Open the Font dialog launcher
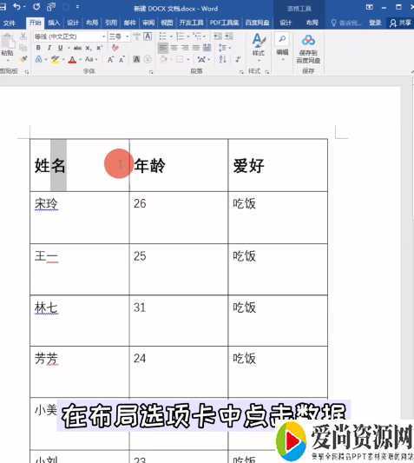This screenshot has height=463, width=414. [x=151, y=72]
